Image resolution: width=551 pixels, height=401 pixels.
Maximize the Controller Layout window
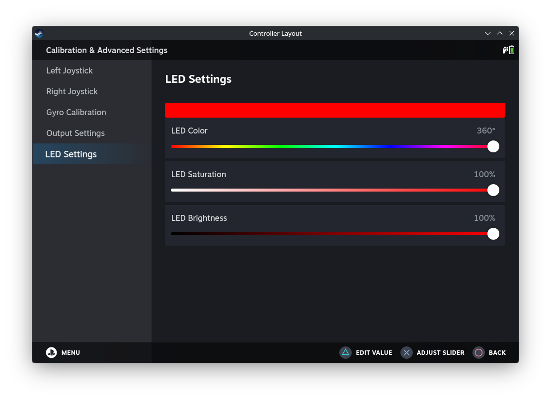[x=500, y=33]
